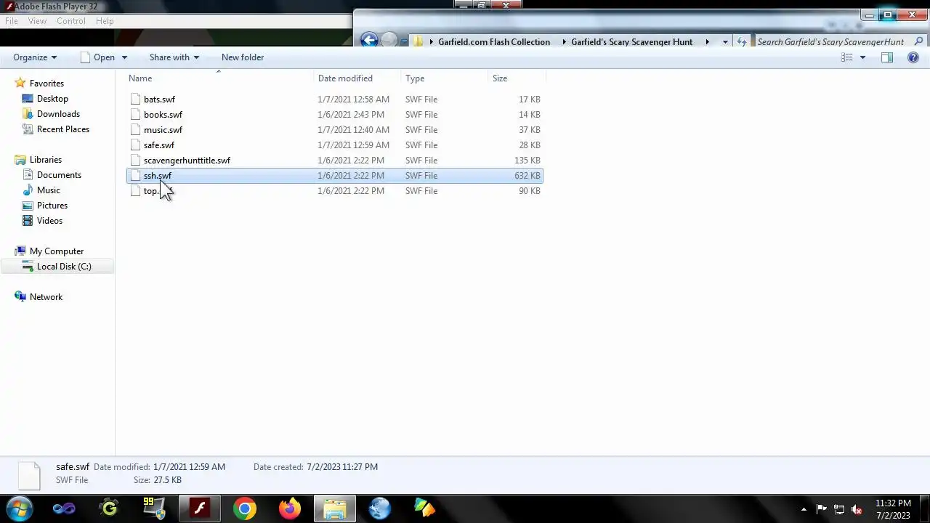Click the Explorer forward arrow button
930x523 pixels.
click(x=389, y=41)
